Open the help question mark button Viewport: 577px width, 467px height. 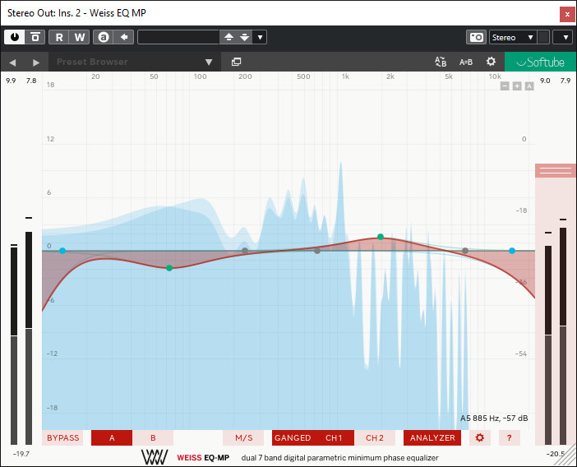[x=509, y=437]
